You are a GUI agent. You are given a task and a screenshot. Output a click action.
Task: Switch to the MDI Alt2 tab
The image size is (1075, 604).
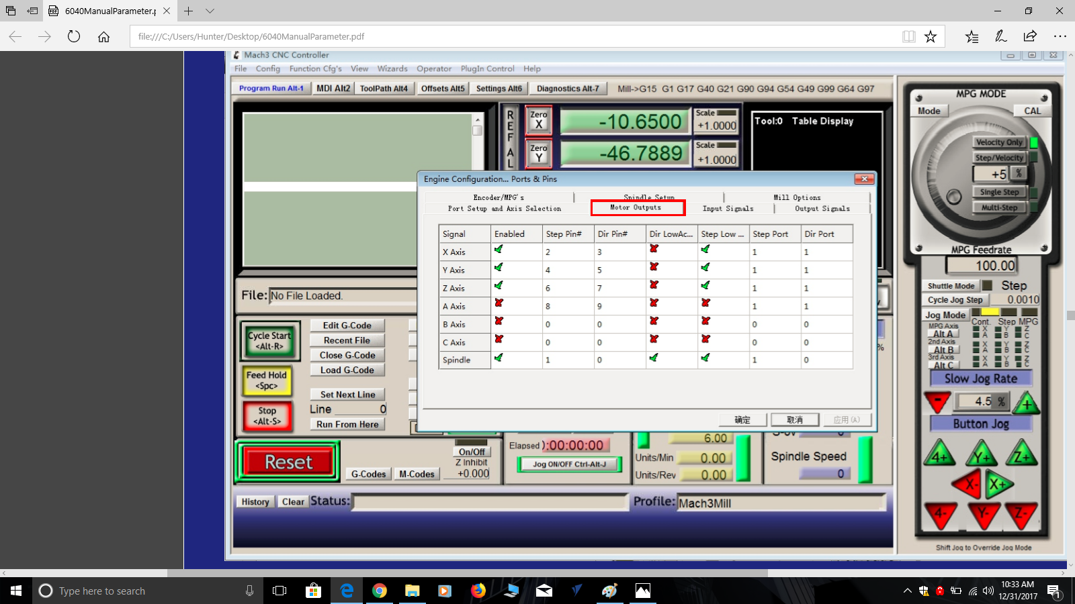coord(333,88)
